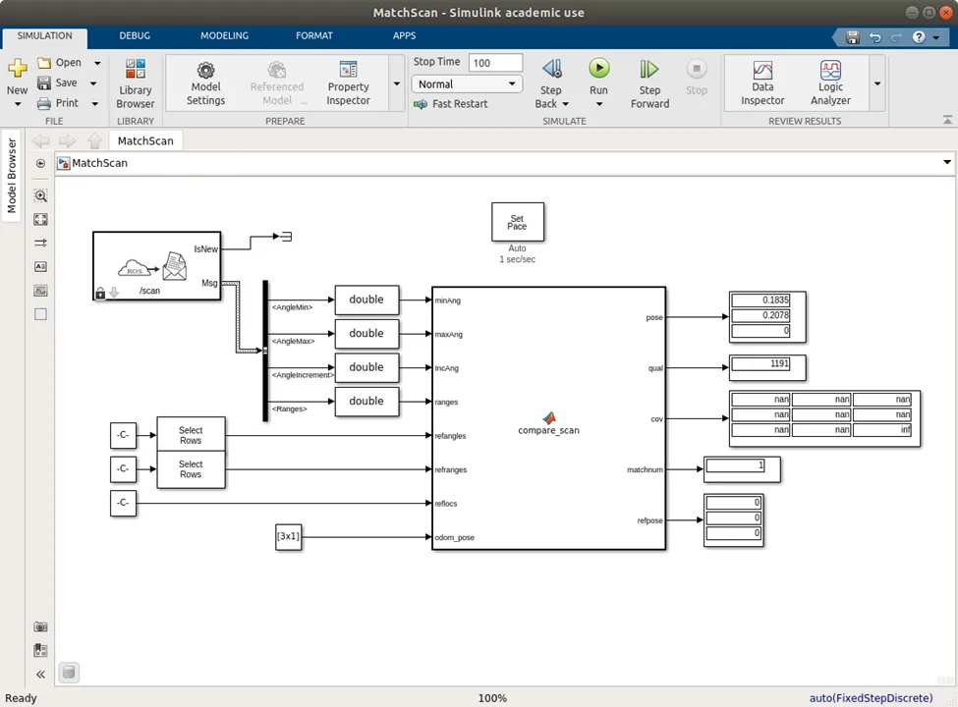Open the Logic Analyzer
The width and height of the screenshot is (958, 707).
pos(830,83)
